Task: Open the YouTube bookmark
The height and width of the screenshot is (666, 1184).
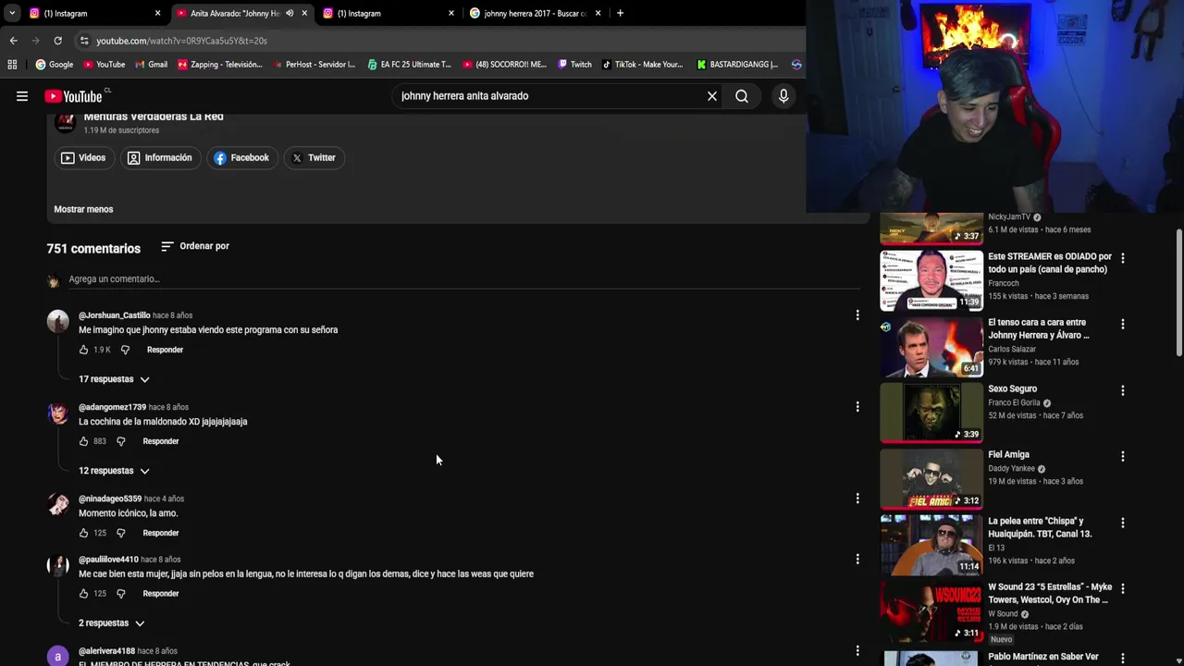Action: [104, 65]
